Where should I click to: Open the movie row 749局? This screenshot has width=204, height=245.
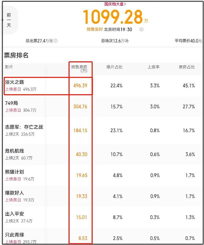102,107
